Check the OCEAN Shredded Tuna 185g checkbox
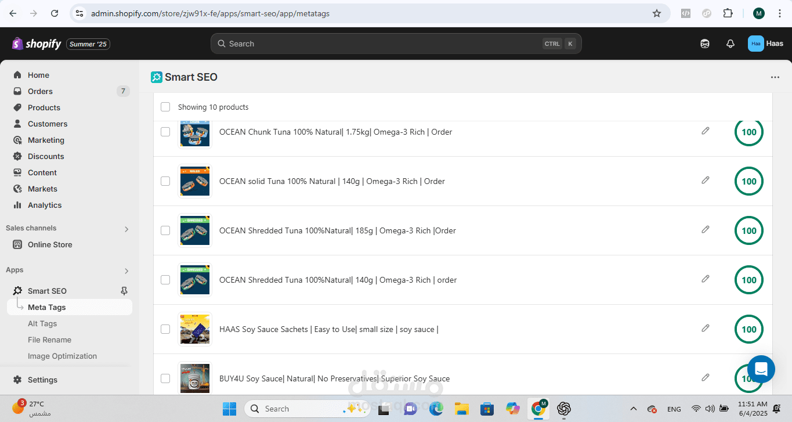Image resolution: width=792 pixels, height=422 pixels. 165,230
